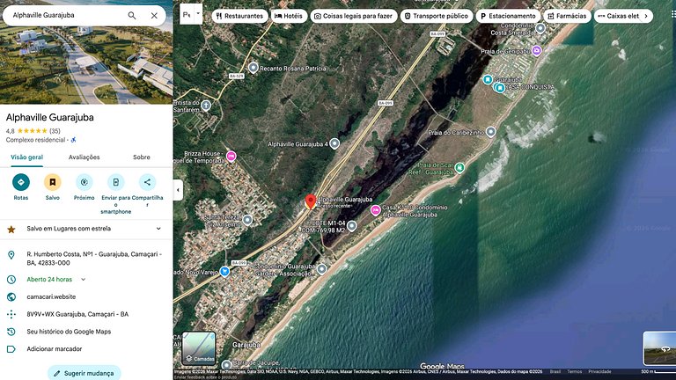Click the Praia do Caribezinho marker

490,132
